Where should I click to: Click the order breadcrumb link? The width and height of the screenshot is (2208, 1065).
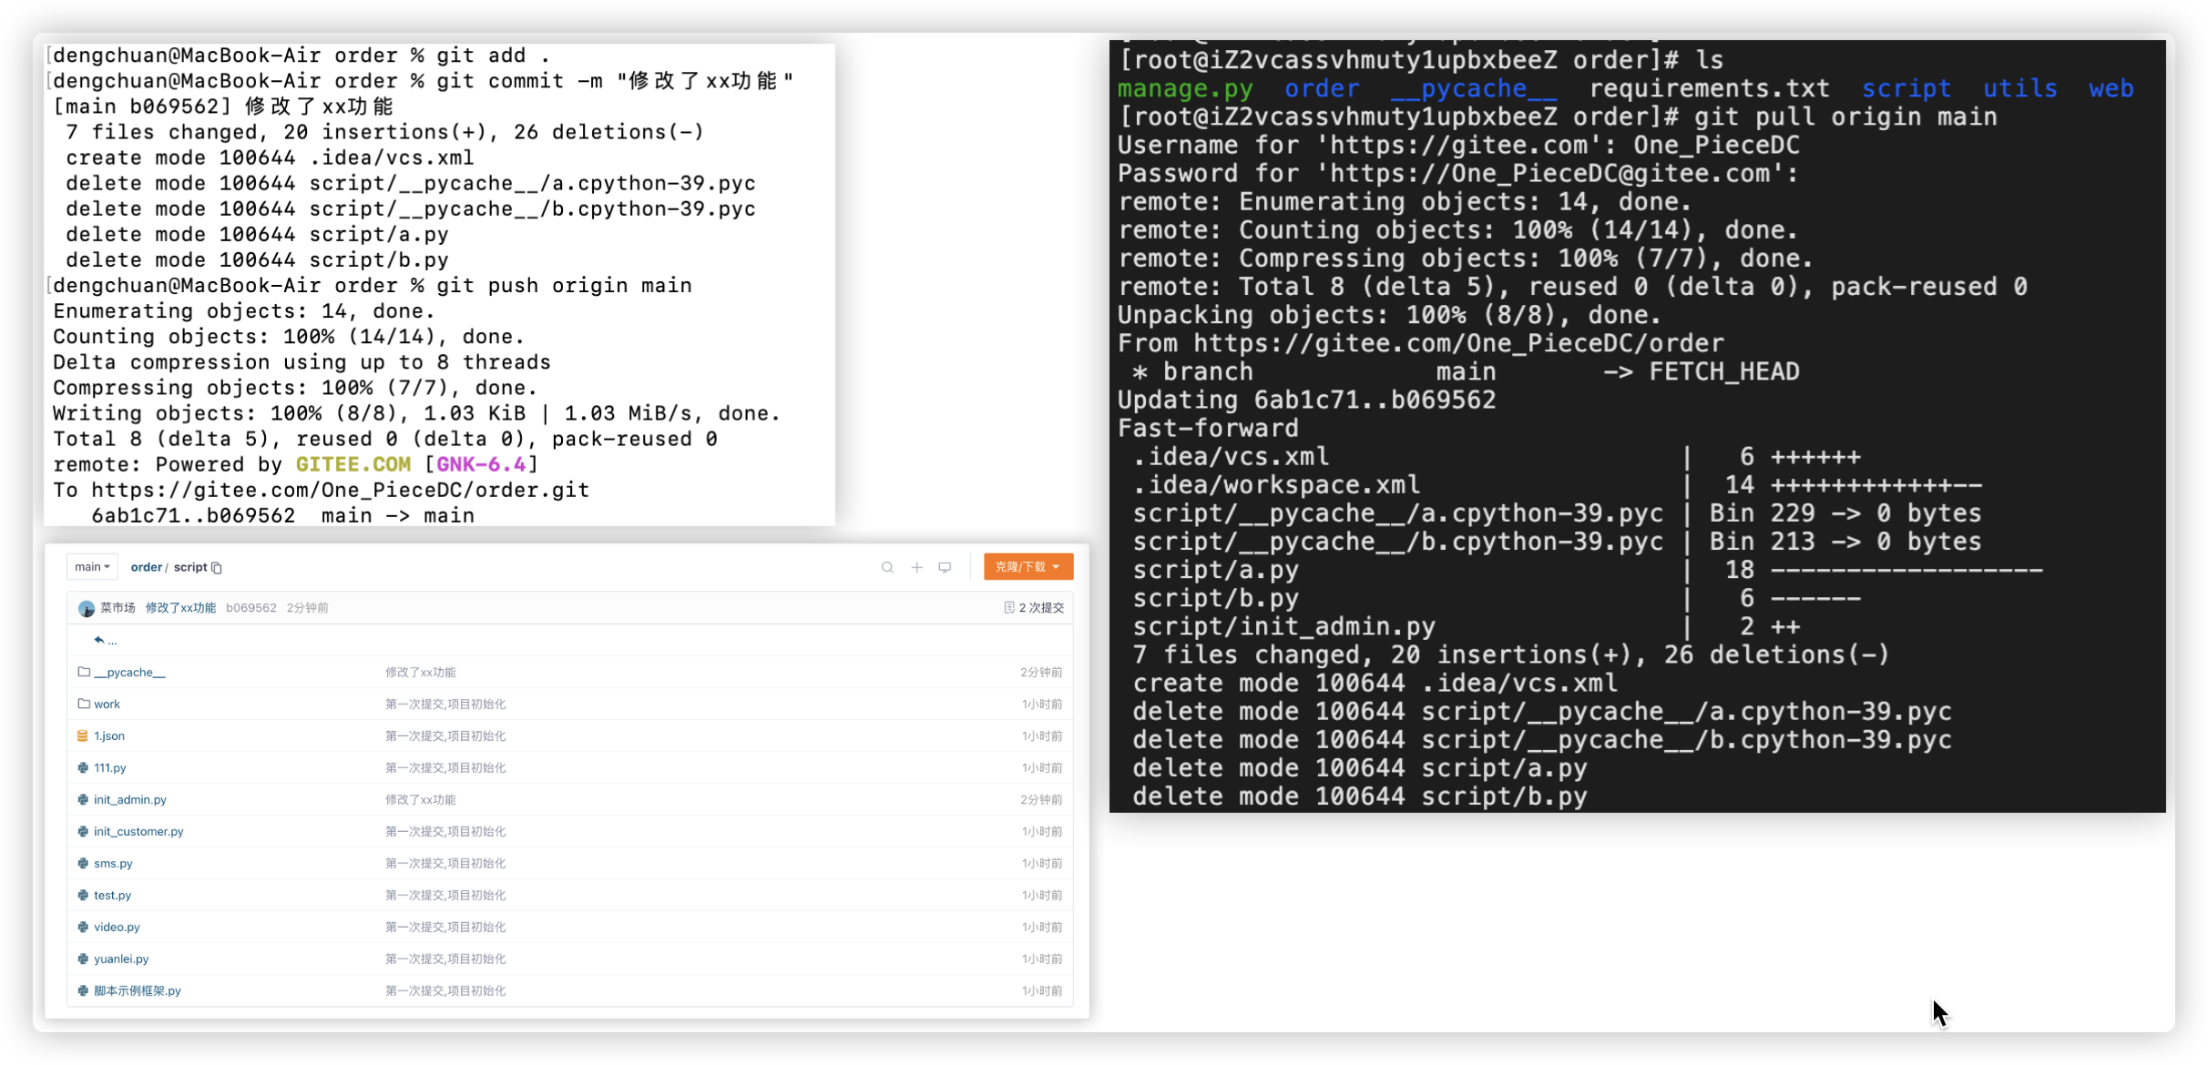tap(146, 567)
